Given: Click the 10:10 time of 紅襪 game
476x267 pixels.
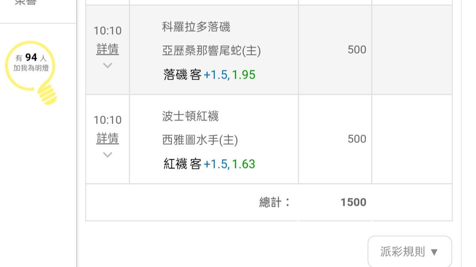Looking at the screenshot, I should click(x=108, y=120).
